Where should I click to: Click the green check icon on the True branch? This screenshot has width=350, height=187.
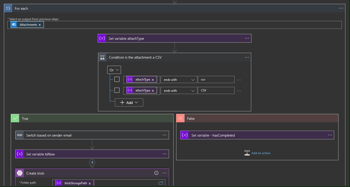click(x=15, y=118)
